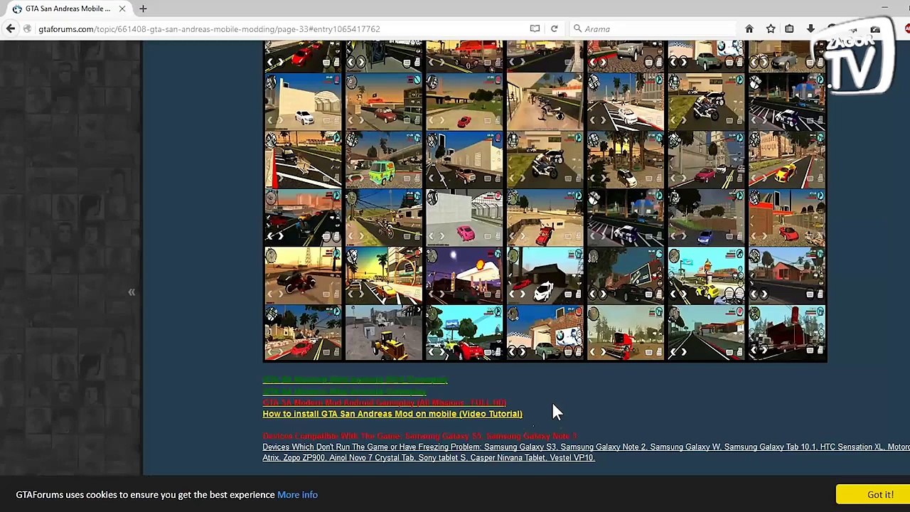The width and height of the screenshot is (910, 512).
Task: Open the red barn building screenshot thumbnail
Action: pyautogui.click(x=787, y=334)
